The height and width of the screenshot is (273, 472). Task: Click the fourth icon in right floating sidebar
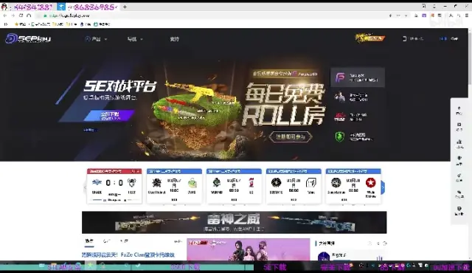click(459, 161)
